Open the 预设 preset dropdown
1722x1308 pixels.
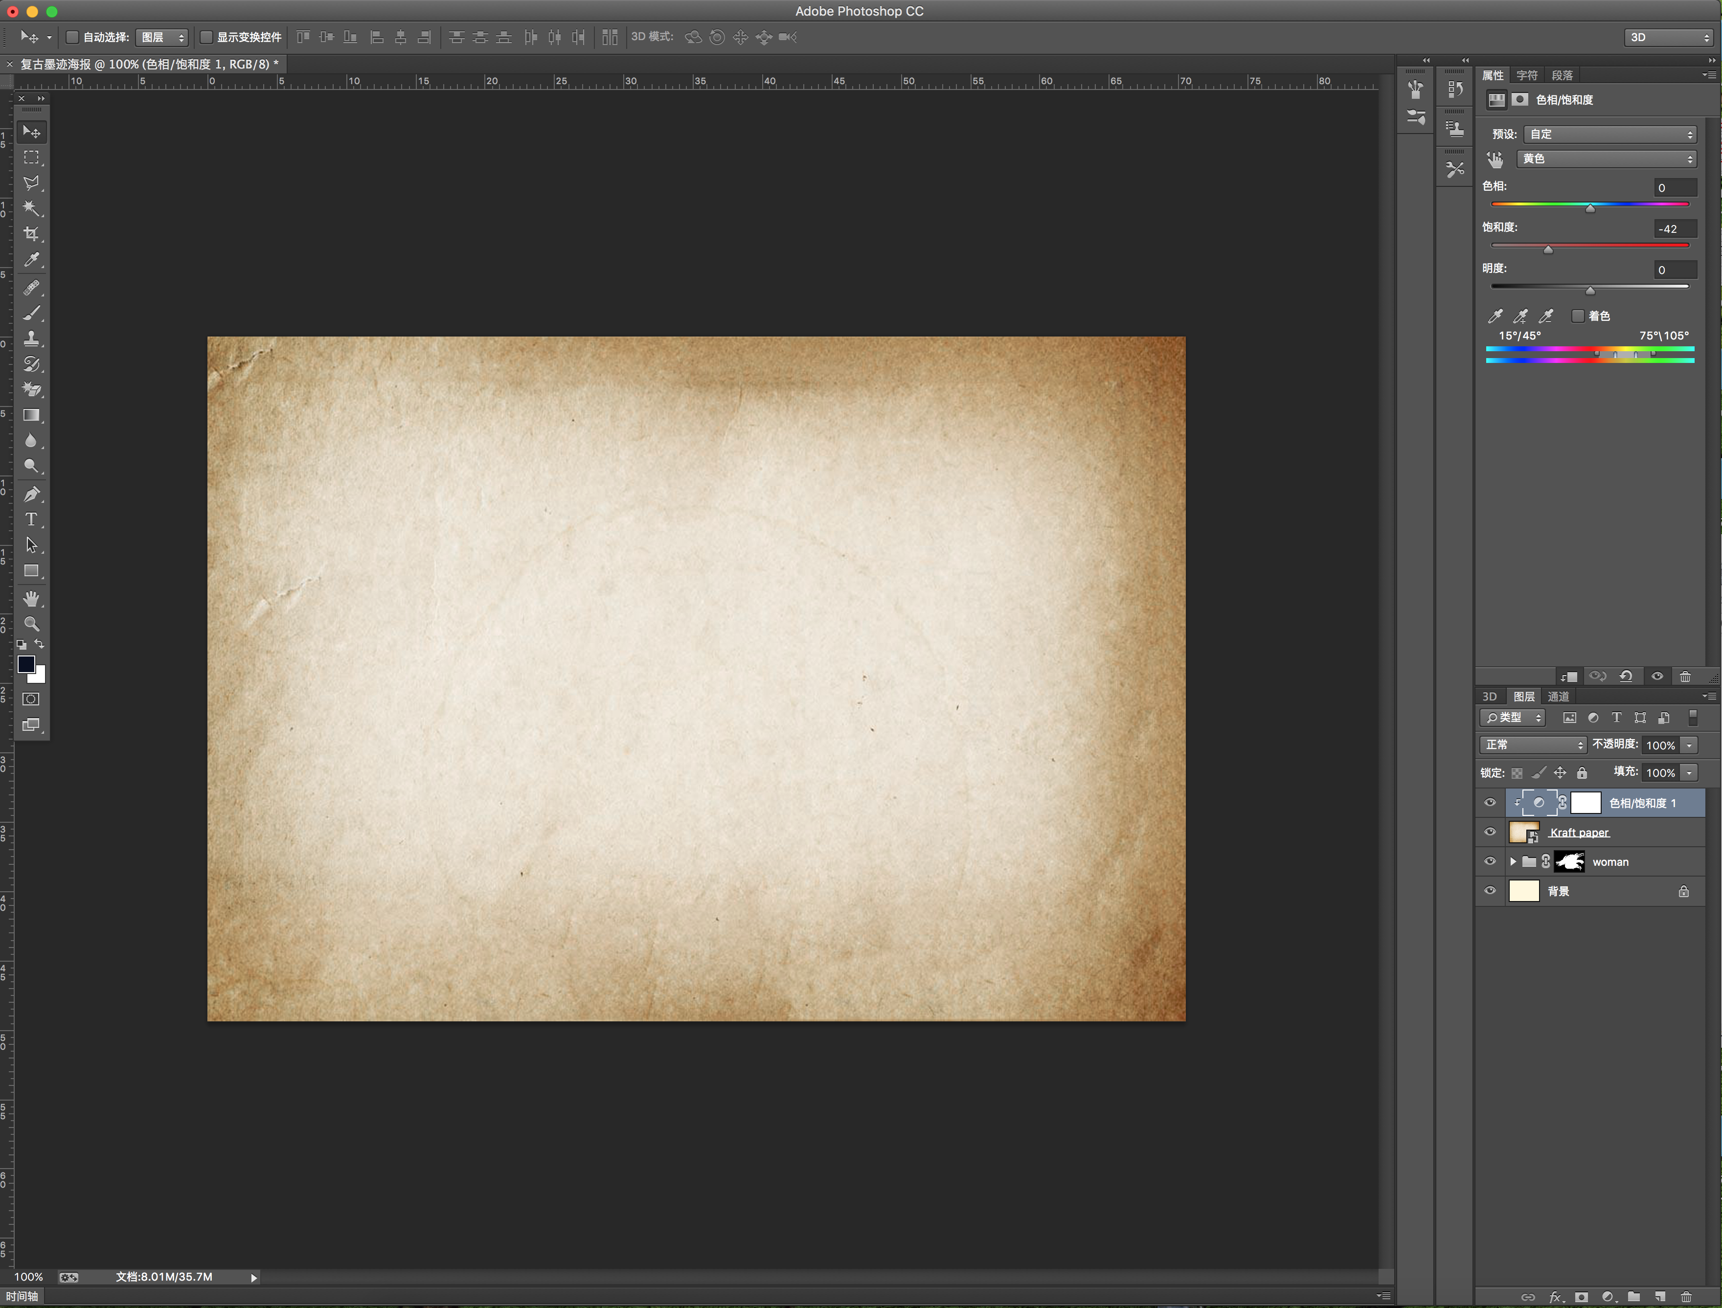point(1610,134)
